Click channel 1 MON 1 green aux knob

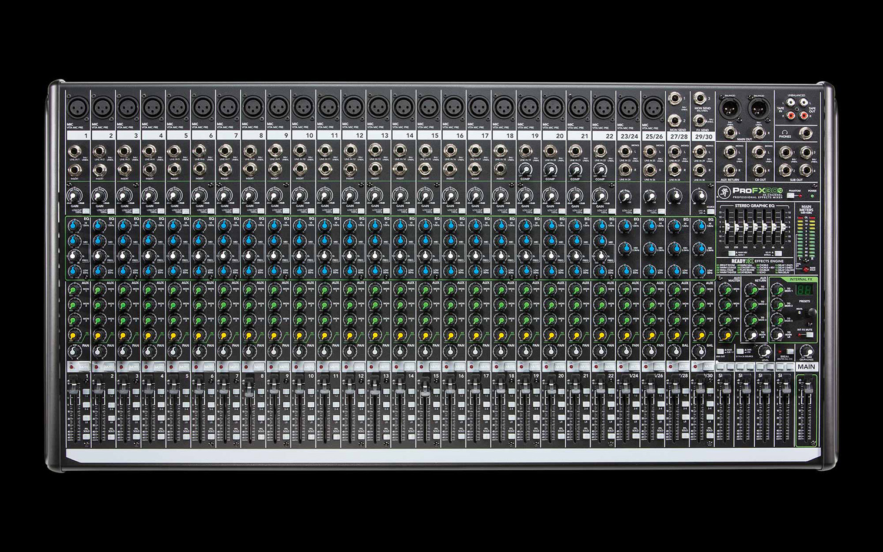[74, 290]
